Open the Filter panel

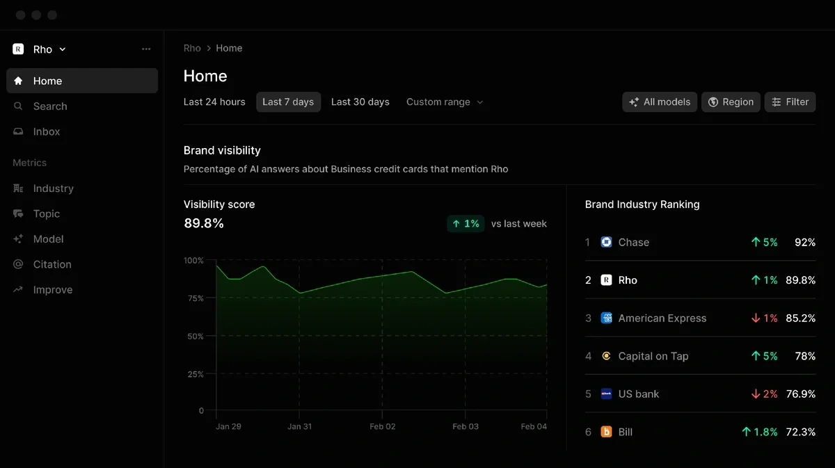pyautogui.click(x=790, y=102)
